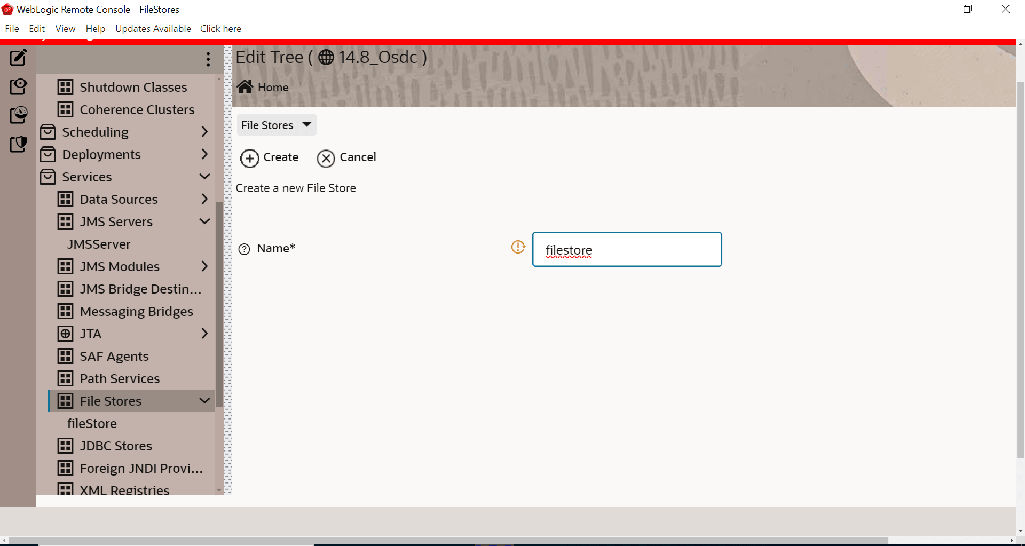
Task: Open the View menu
Action: (65, 29)
